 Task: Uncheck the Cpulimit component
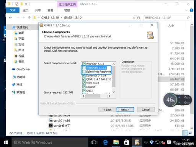tap(84, 87)
